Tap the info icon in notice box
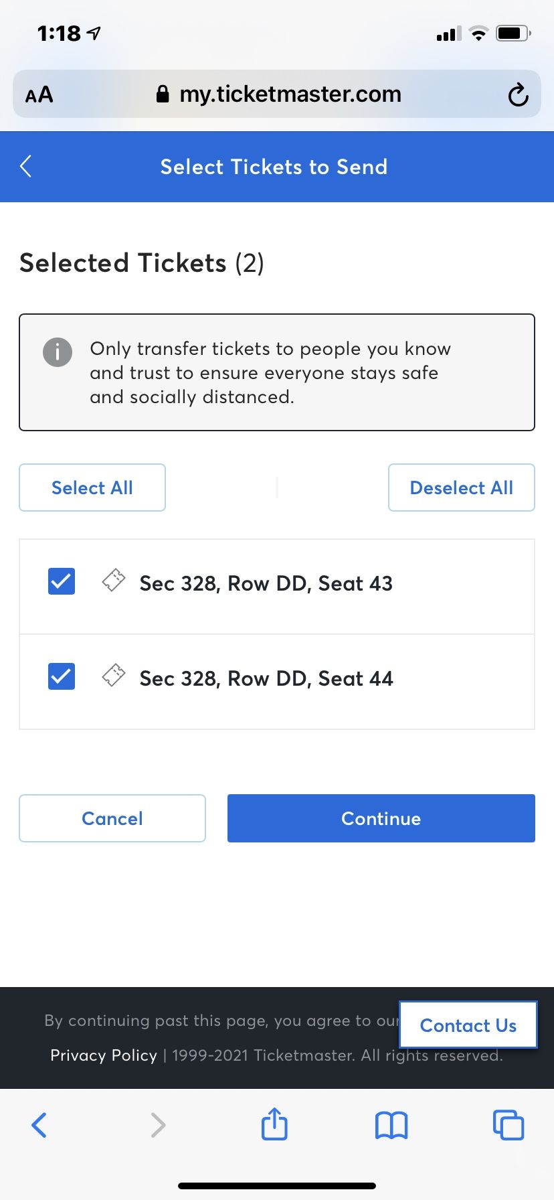This screenshot has height=1200, width=554. click(x=58, y=352)
